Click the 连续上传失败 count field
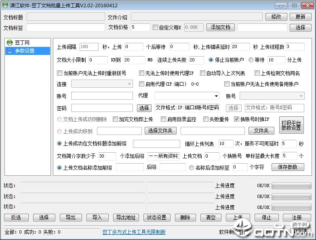Screen dimensions: 316x240 [x=196, y=60]
